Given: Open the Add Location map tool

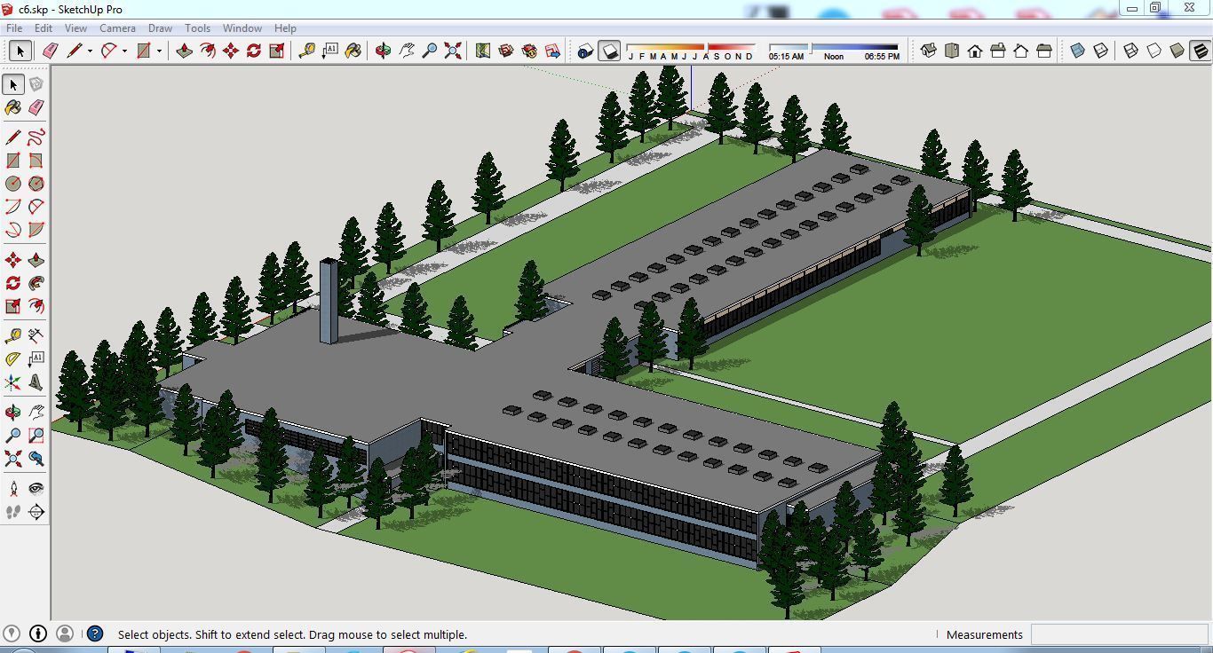Looking at the screenshot, I should [483, 51].
